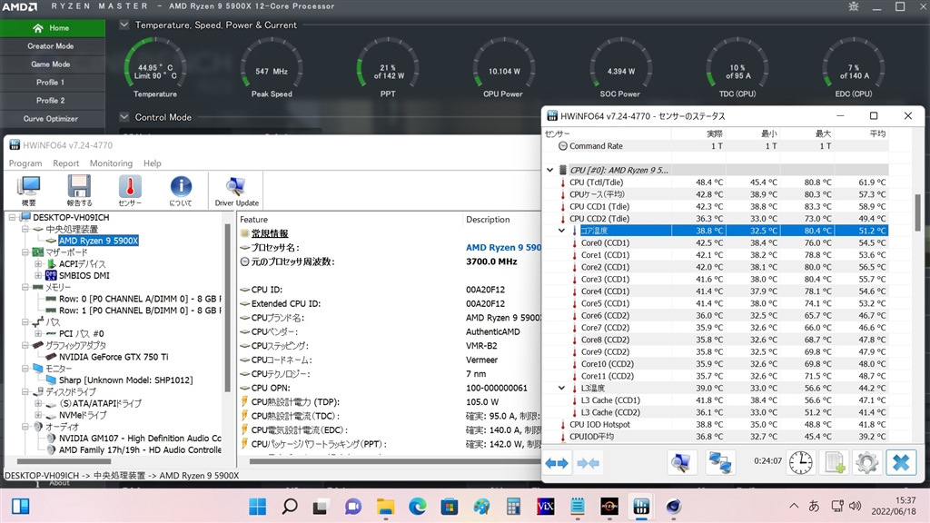Screen dimensions: 930x523
Task: Click the log file add icon in sensor toolbar
Action: [835, 462]
